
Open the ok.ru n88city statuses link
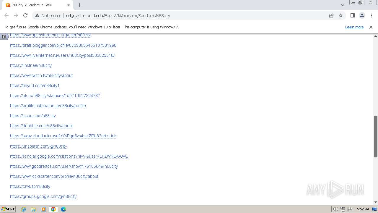[55, 96]
